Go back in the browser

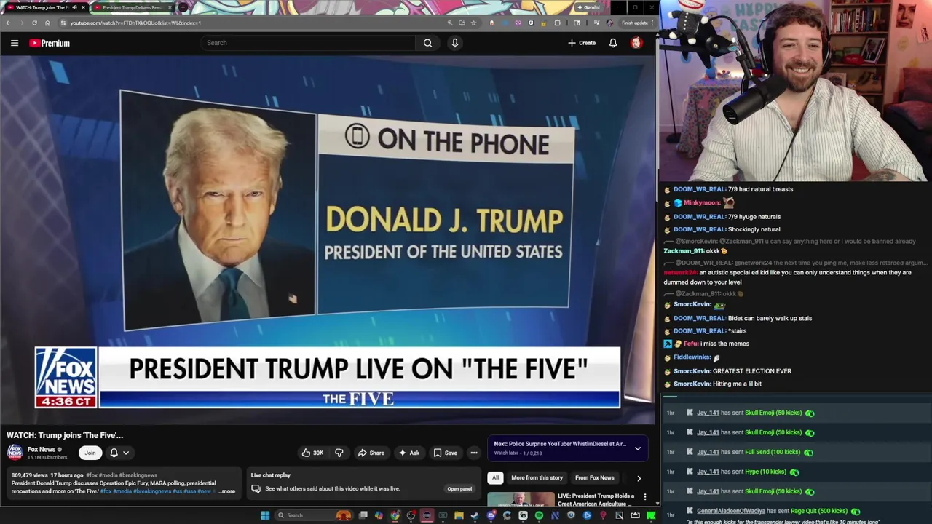[8, 23]
